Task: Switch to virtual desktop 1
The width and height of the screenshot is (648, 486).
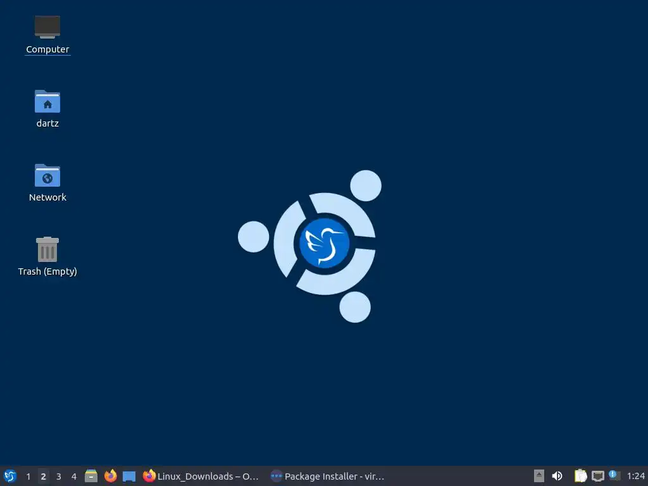Action: (28, 476)
